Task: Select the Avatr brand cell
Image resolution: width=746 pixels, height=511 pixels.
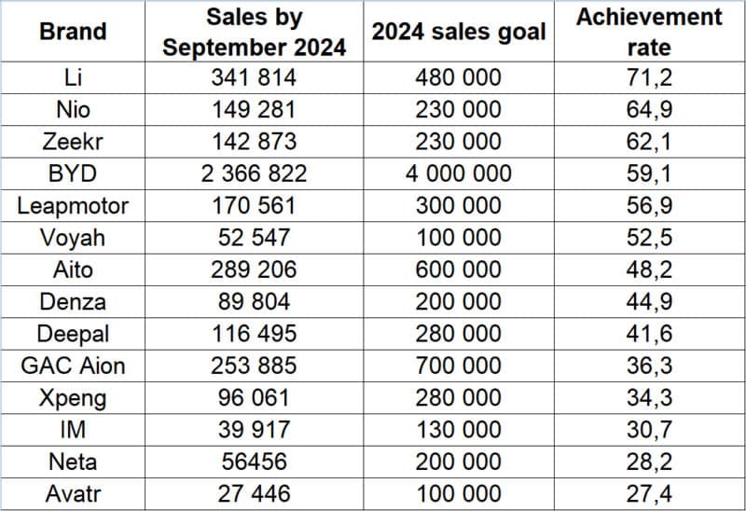Action: click(x=73, y=493)
